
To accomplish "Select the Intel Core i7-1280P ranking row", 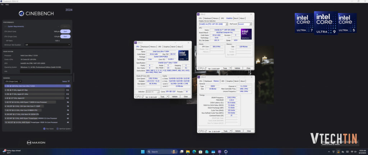I will click(37, 106).
